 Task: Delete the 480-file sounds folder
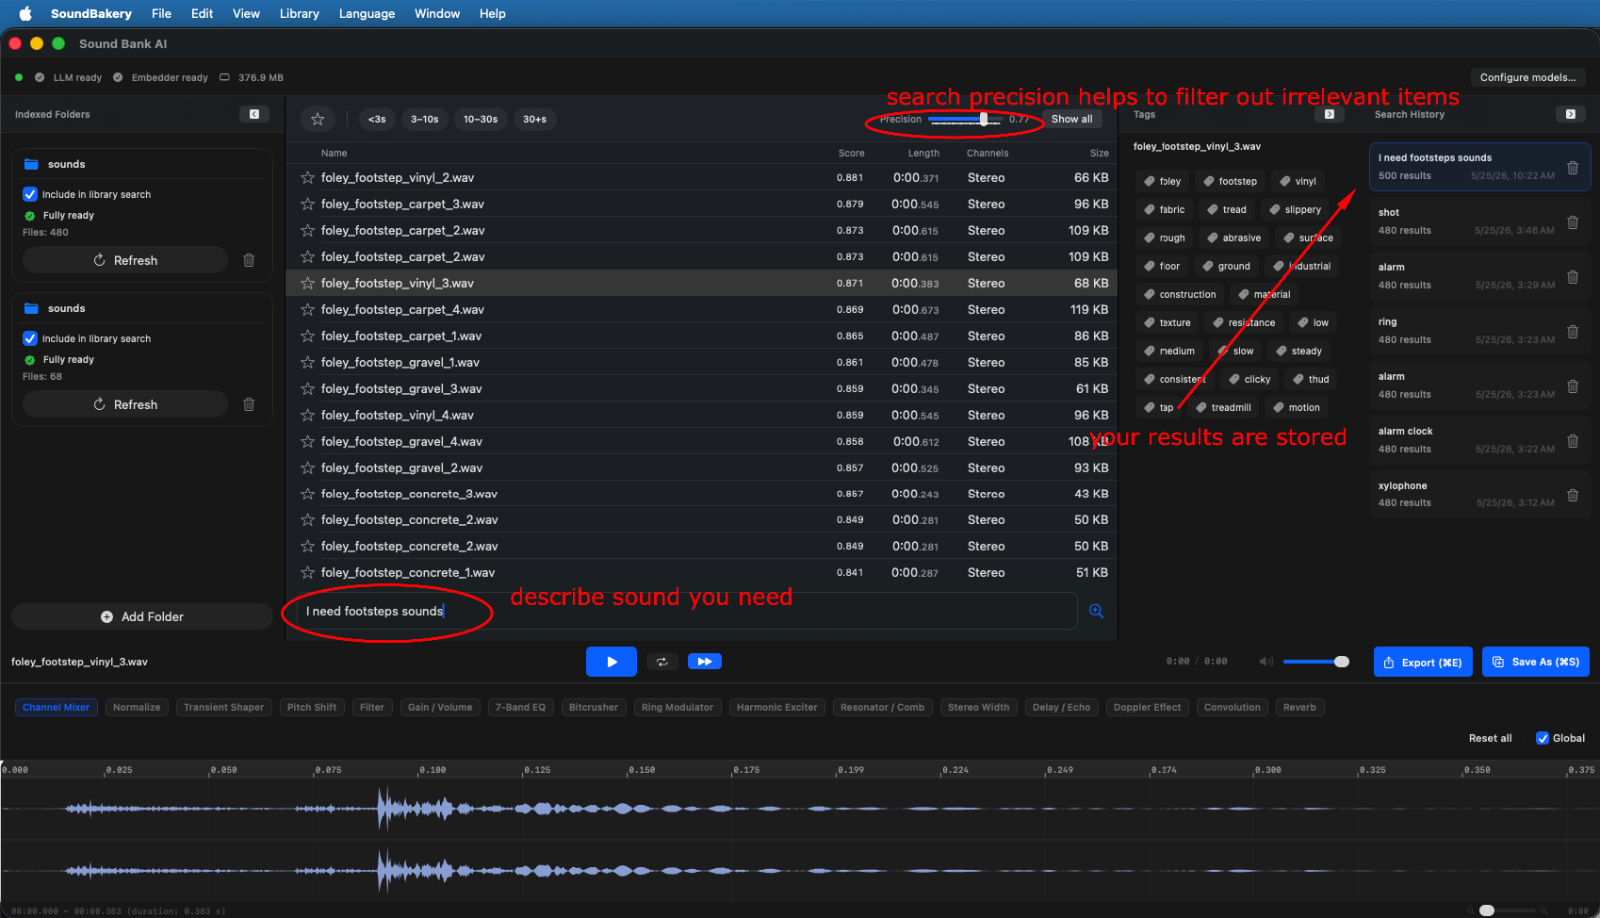point(249,260)
